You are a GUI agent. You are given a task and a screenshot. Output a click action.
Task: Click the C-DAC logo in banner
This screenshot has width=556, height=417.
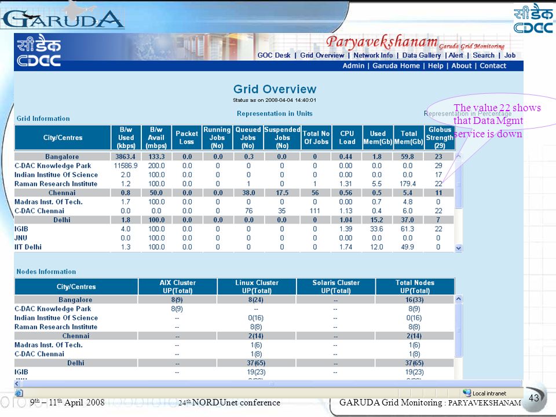pos(39,50)
